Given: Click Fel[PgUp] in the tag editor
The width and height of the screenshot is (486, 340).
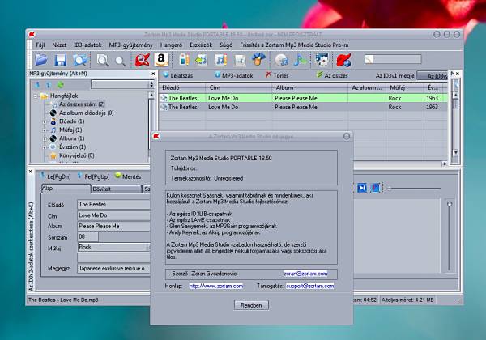Looking at the screenshot, I should (93, 176).
